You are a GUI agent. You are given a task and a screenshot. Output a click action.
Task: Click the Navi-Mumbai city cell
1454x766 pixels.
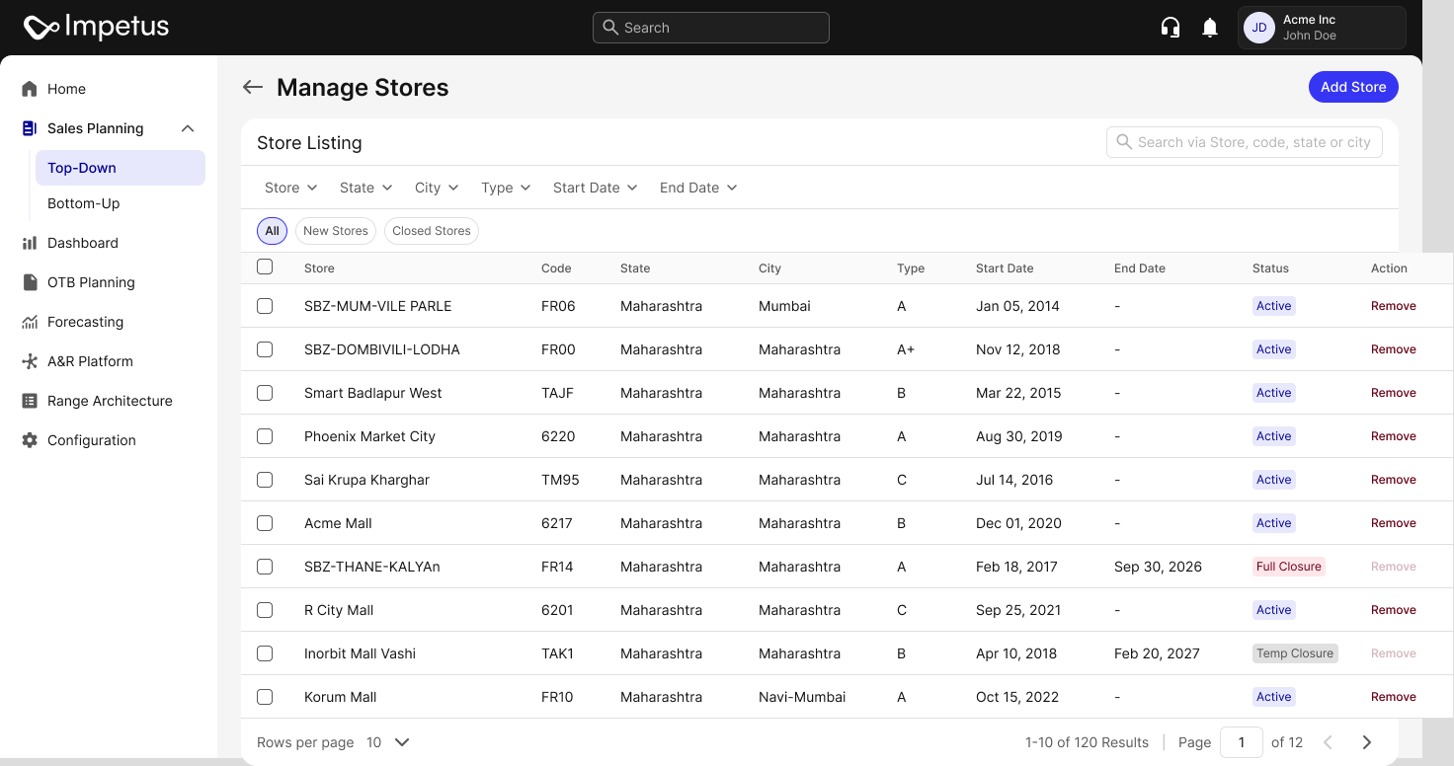tap(802, 697)
